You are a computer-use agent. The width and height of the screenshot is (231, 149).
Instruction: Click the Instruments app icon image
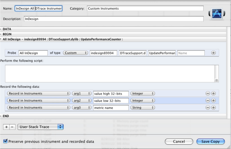pos(217,14)
